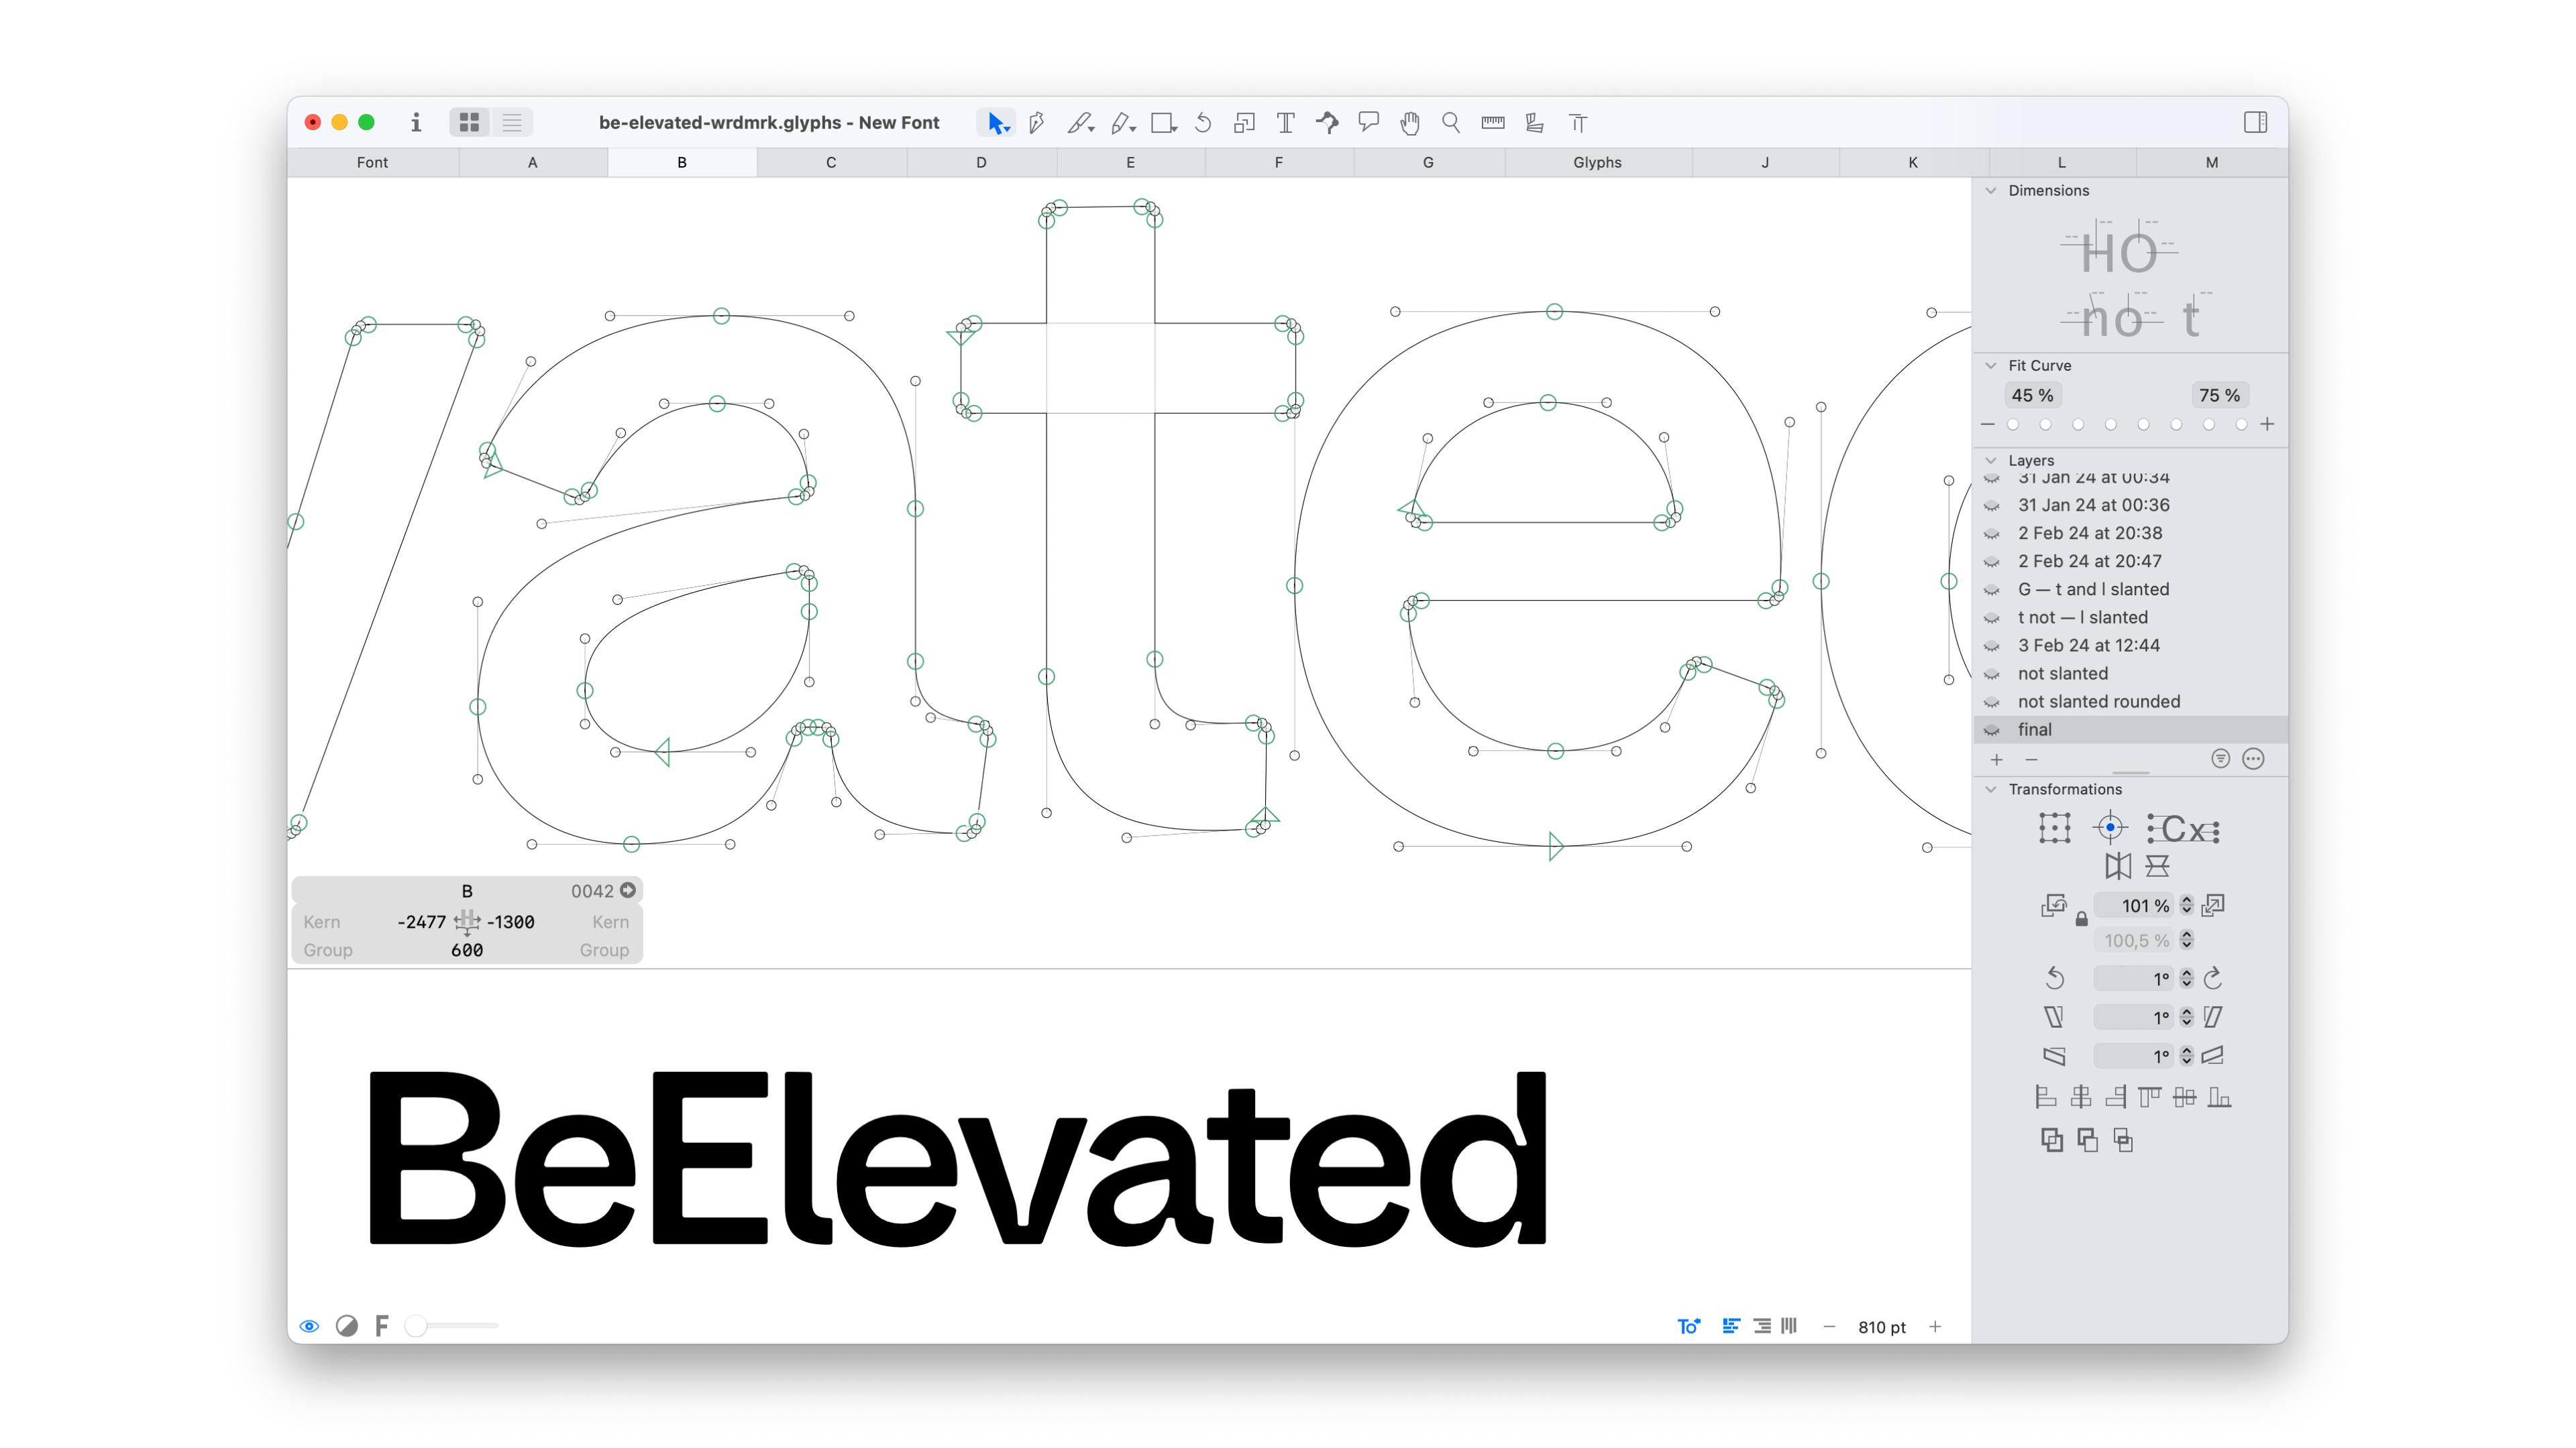
Task: Click the union (remove overlap) paths icon
Action: tap(2052, 1140)
